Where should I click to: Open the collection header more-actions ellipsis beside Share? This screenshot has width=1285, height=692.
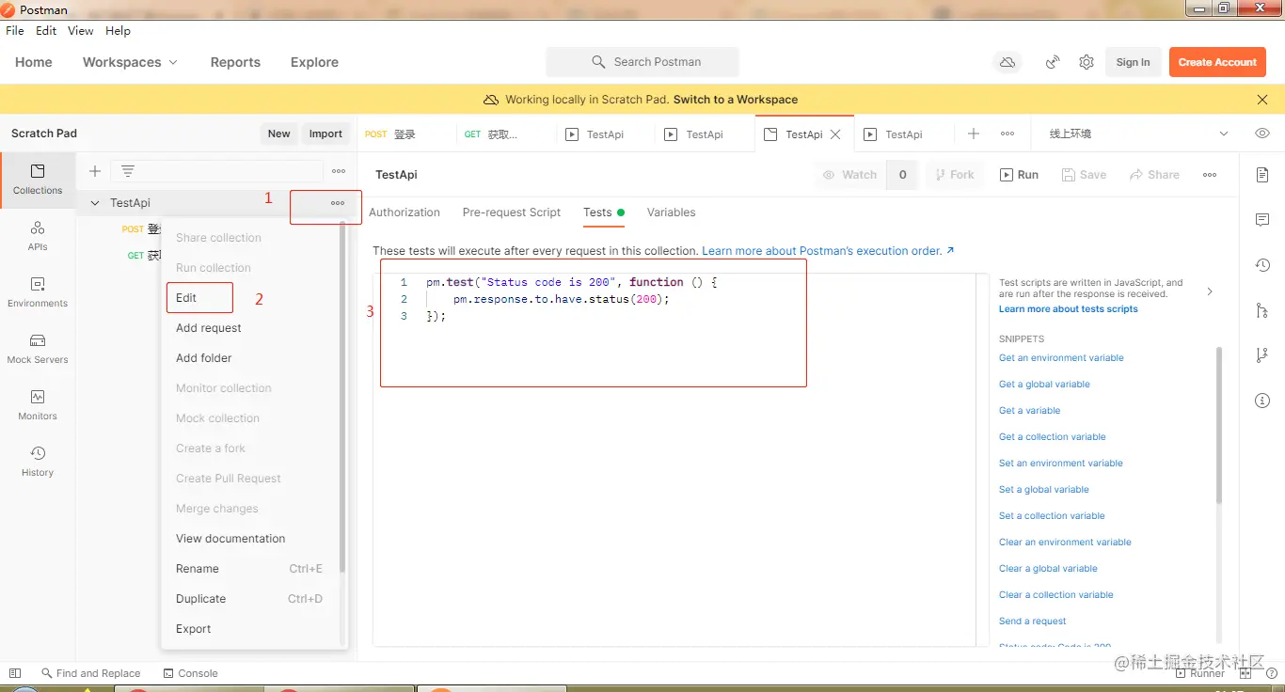pos(1210,175)
